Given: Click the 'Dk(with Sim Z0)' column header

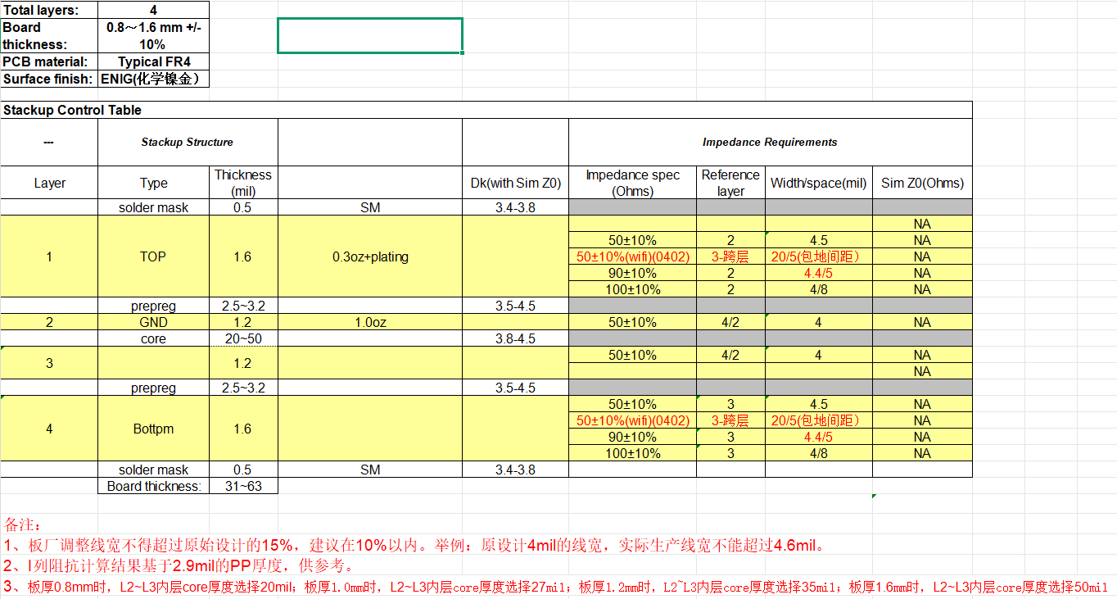Looking at the screenshot, I should click(515, 183).
